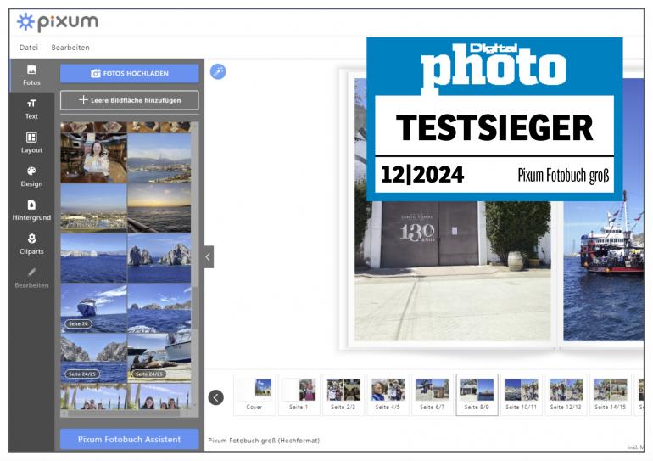The height and width of the screenshot is (461, 653).
Task: Click the magic wand auto-fill icon
Action: coord(218,71)
